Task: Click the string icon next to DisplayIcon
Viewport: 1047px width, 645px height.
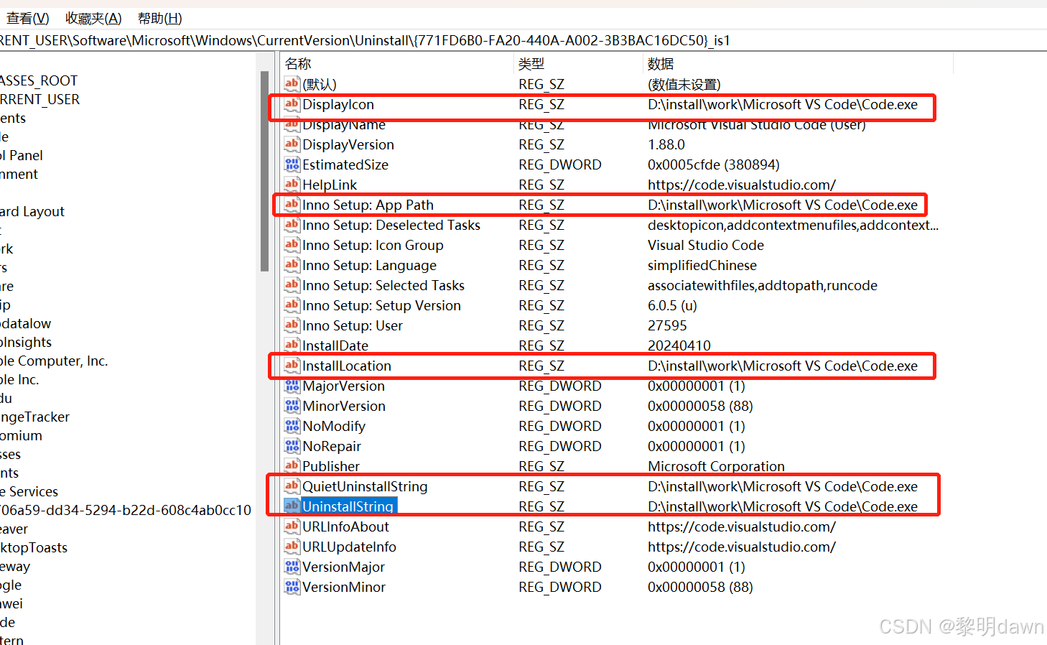Action: click(x=292, y=104)
